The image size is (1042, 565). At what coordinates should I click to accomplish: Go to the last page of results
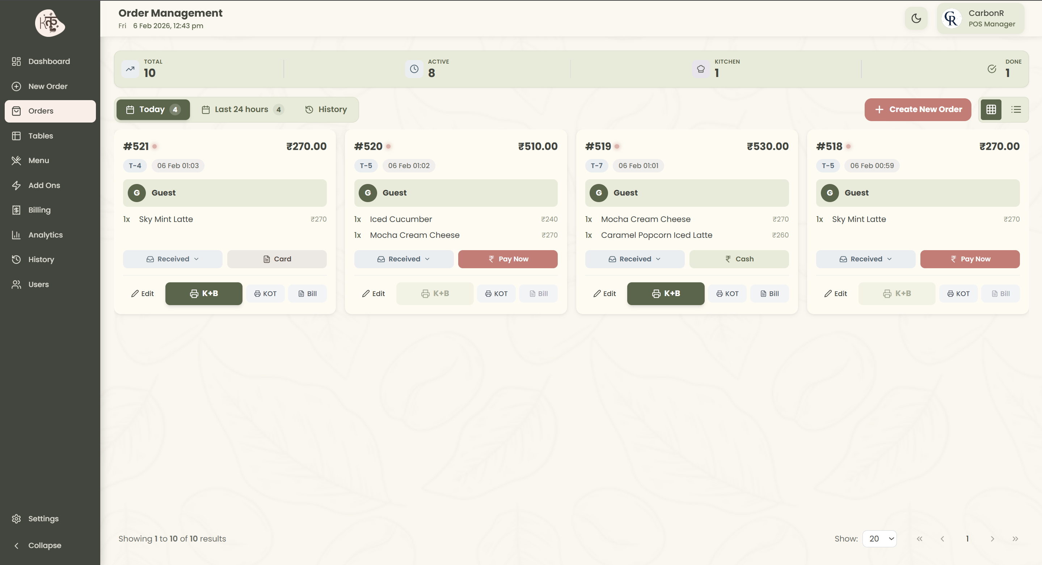(x=1016, y=538)
